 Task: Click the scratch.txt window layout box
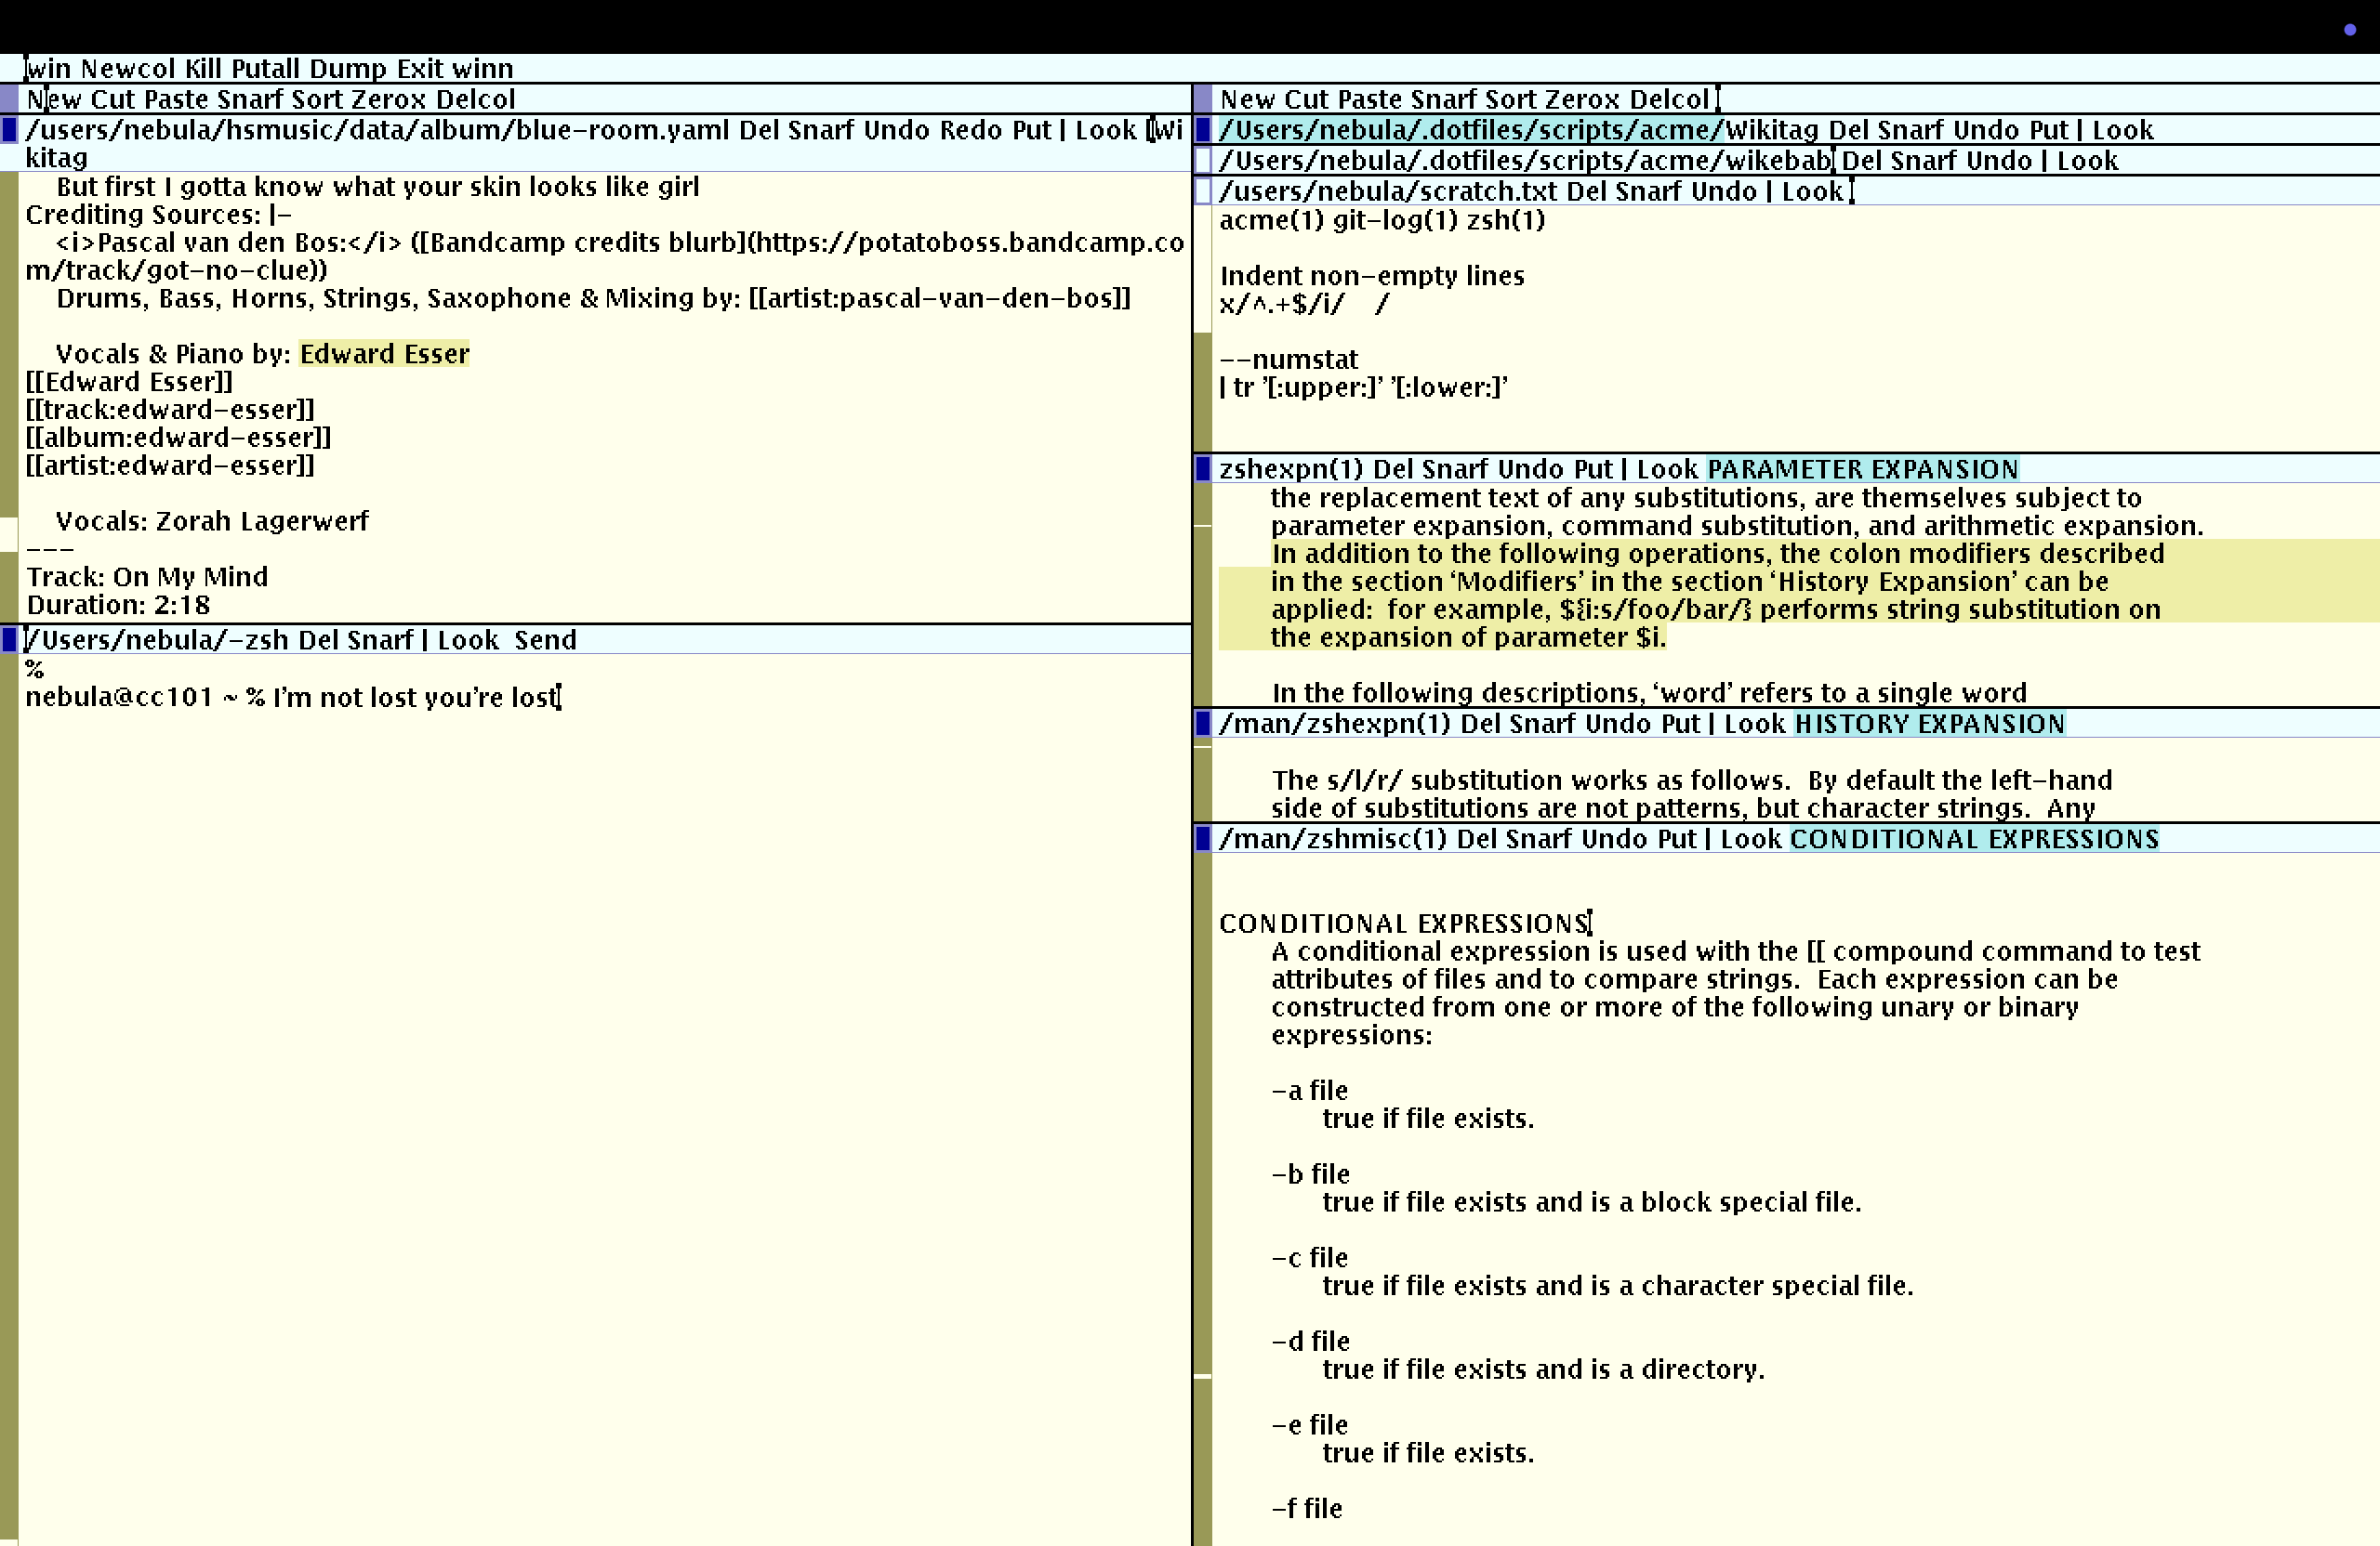(1203, 192)
